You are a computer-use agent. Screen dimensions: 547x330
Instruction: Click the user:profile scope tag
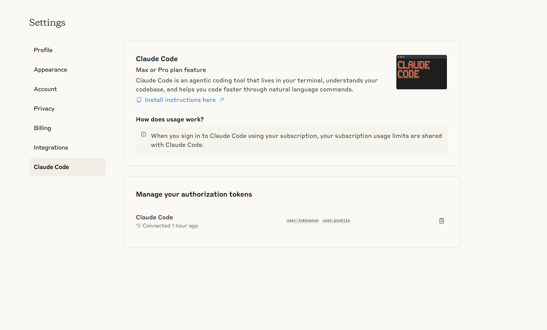click(336, 221)
